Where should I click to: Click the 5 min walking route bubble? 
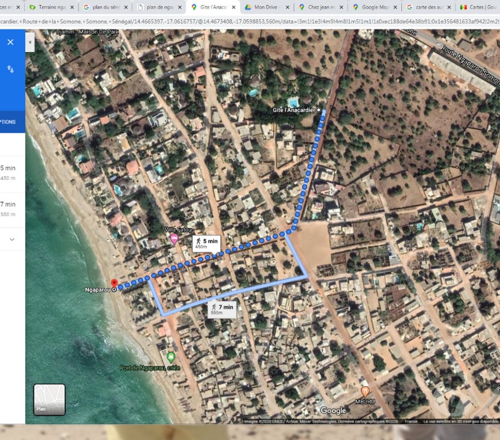[x=206, y=242]
